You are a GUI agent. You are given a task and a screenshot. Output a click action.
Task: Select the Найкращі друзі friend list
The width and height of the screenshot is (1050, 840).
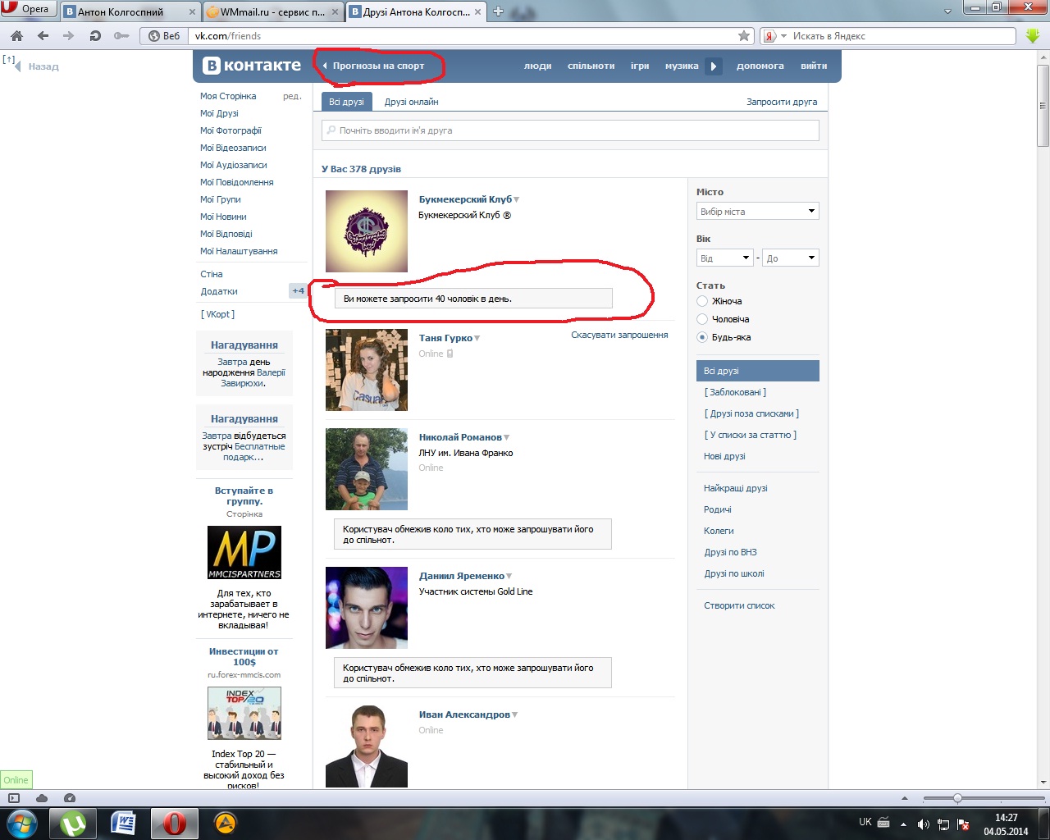click(735, 488)
